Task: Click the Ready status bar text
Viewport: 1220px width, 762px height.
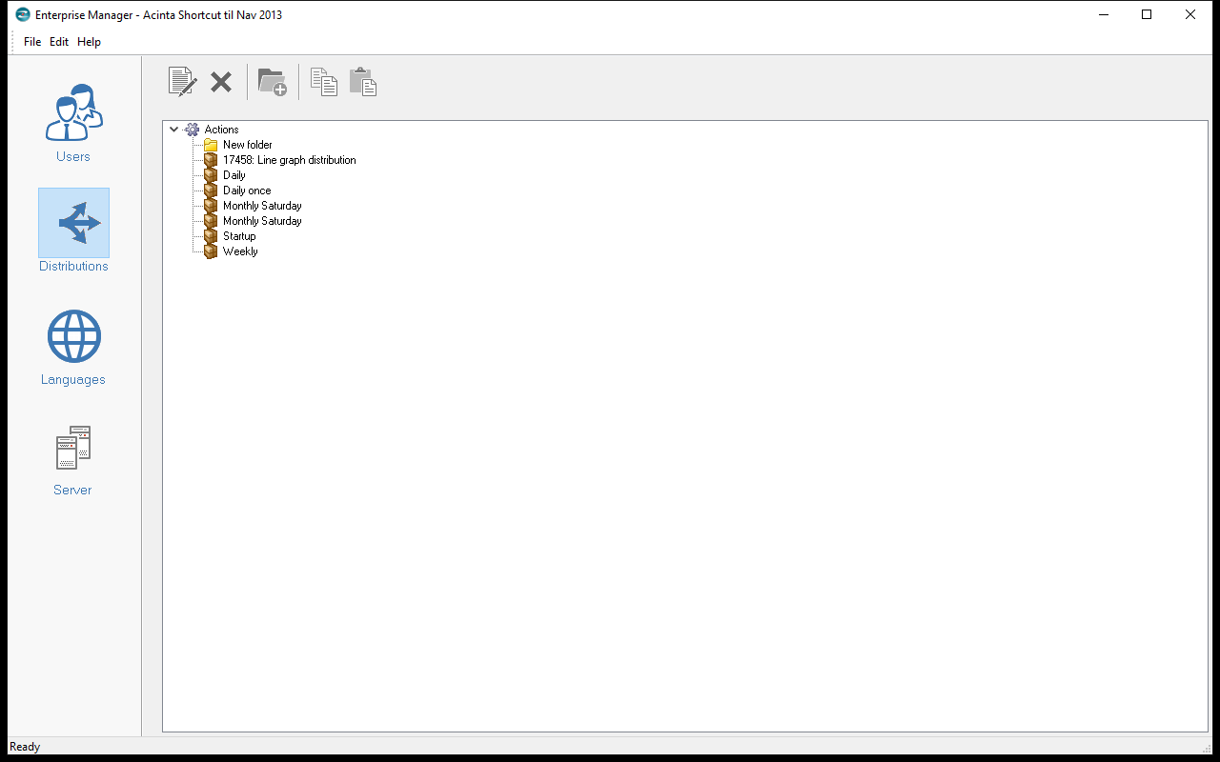Action: (x=25, y=747)
